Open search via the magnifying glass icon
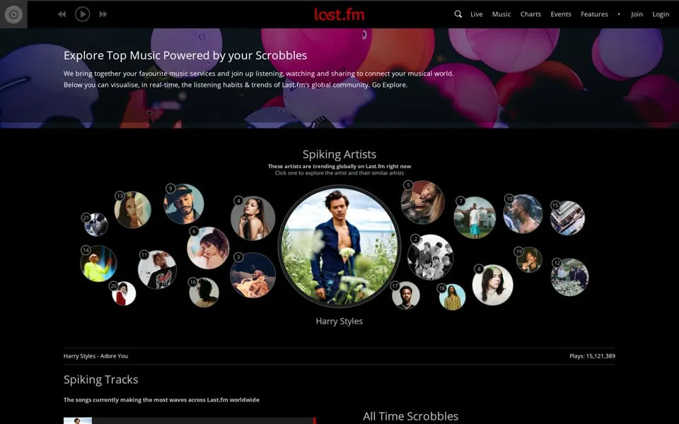679x424 pixels. pyautogui.click(x=458, y=14)
